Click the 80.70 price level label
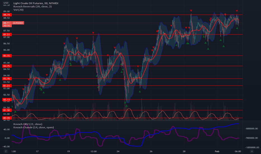The height and width of the screenshot is (154, 261). pyautogui.click(x=7, y=118)
